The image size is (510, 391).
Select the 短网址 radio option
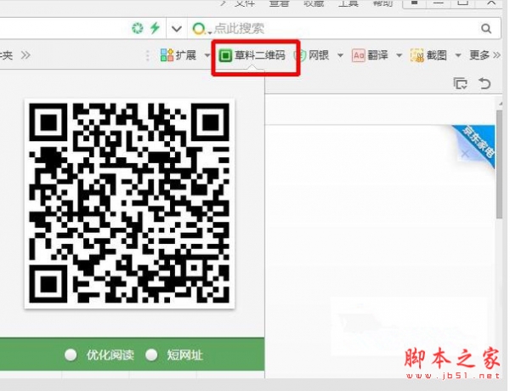[151, 354]
